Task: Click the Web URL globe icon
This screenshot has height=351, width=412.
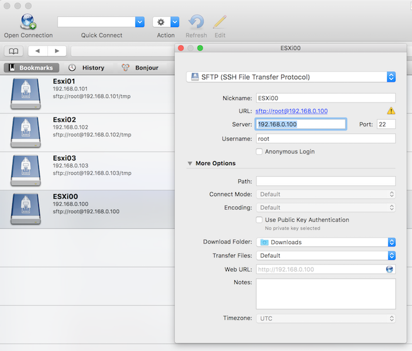Action: click(x=390, y=269)
